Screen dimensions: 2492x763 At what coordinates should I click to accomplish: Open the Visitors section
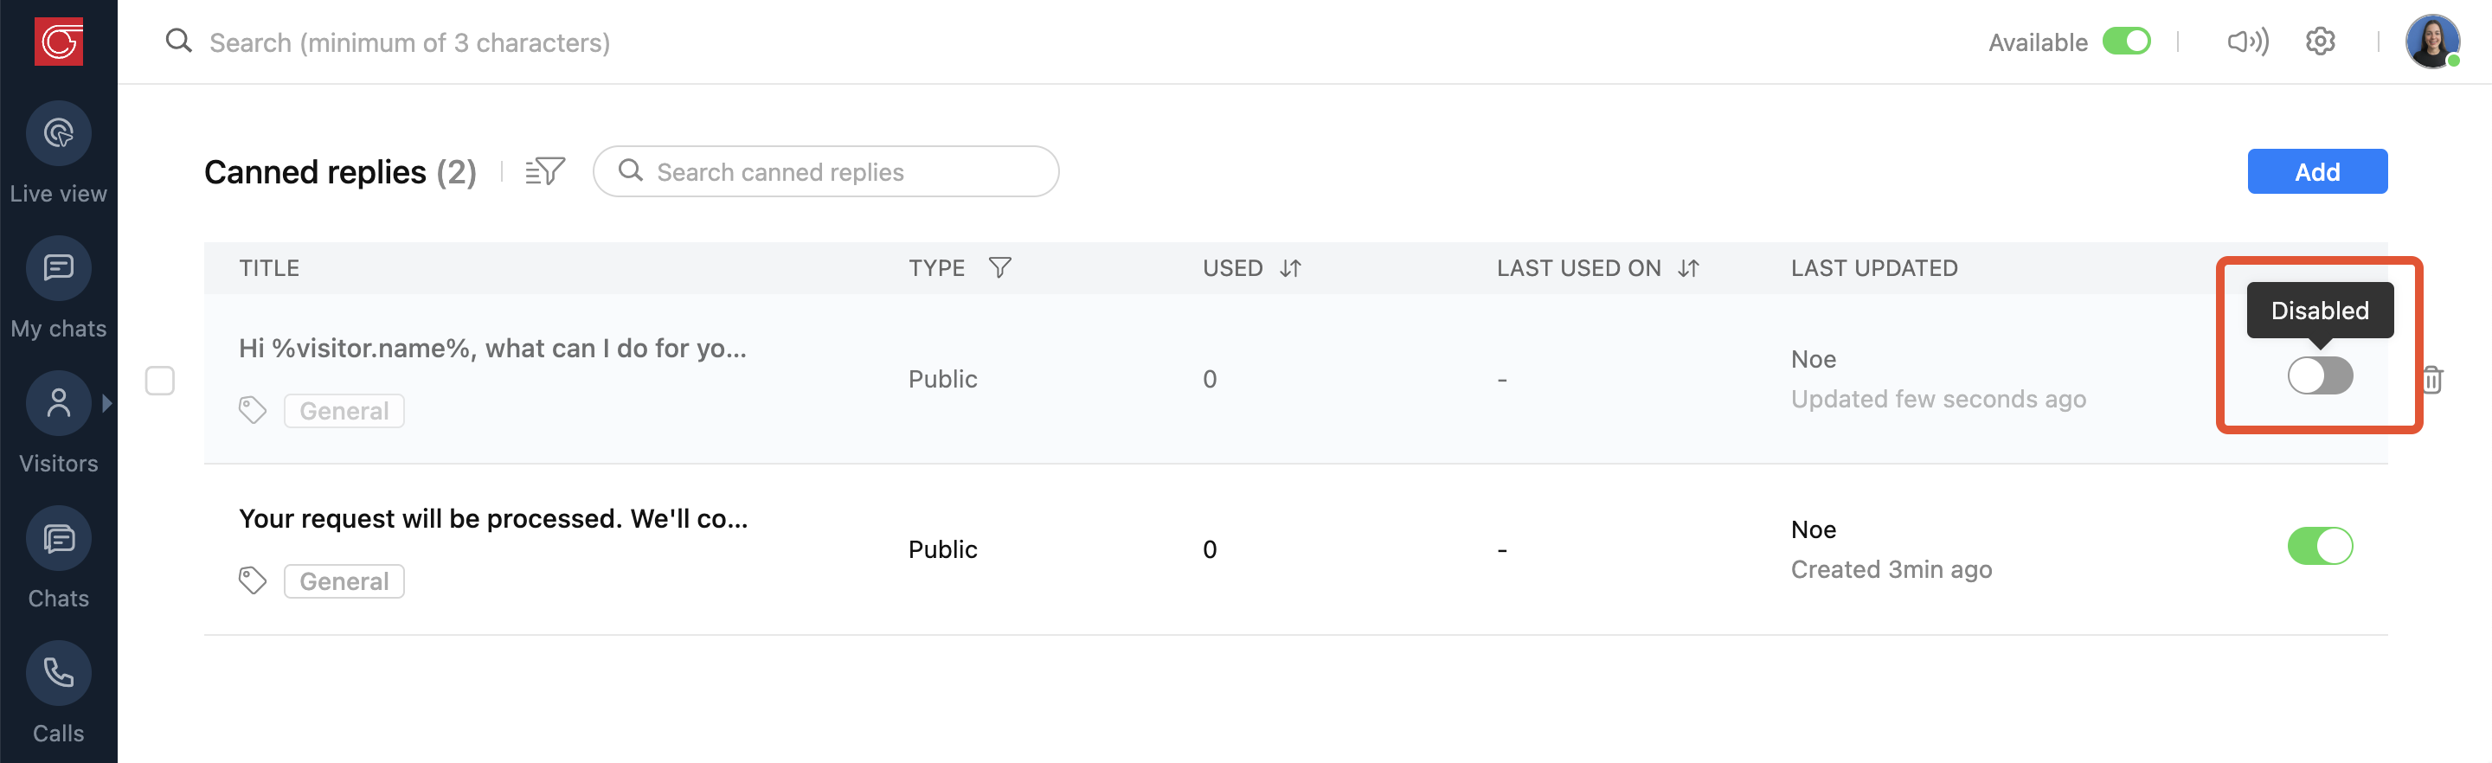58,403
